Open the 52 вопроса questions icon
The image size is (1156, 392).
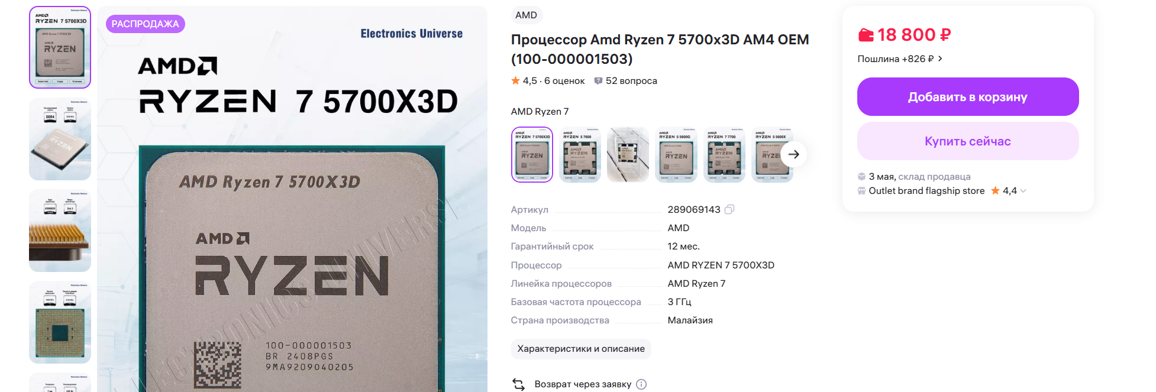(x=598, y=81)
